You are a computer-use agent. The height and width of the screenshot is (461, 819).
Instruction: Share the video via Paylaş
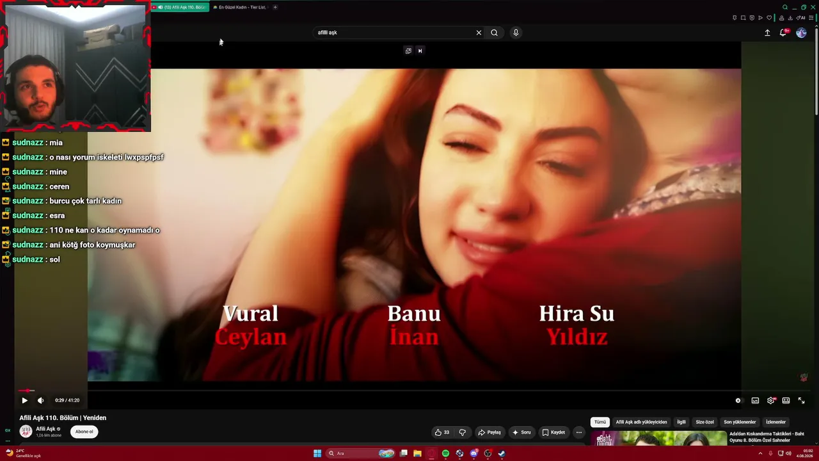(x=489, y=432)
